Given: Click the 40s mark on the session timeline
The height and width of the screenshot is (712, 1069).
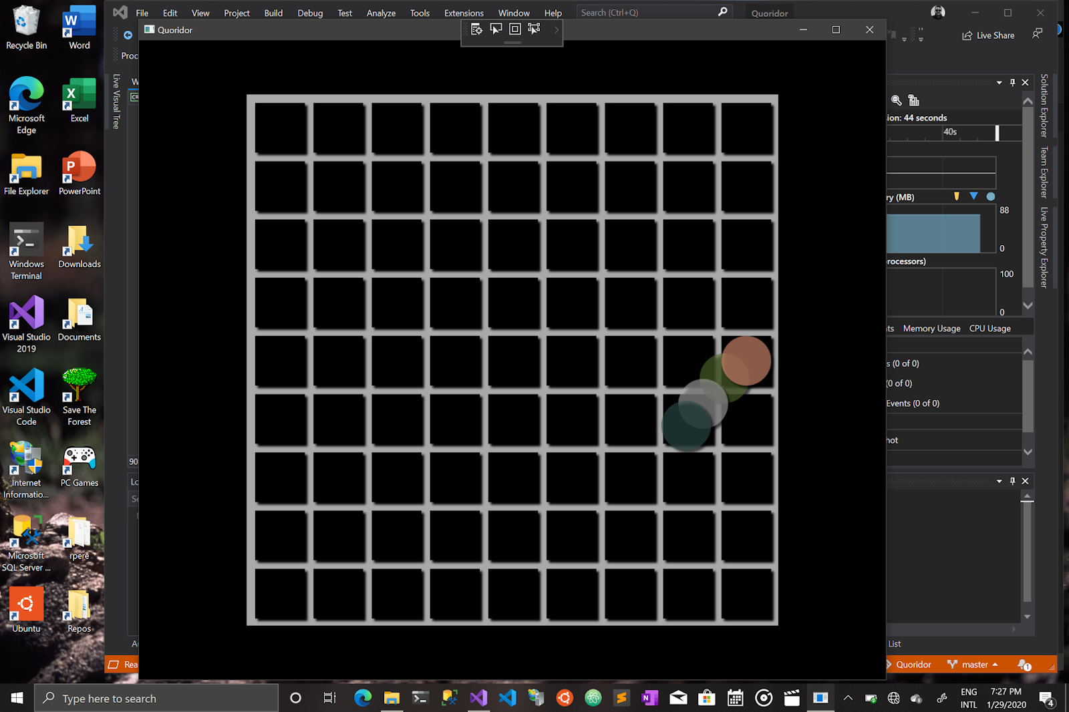Looking at the screenshot, I should pos(949,132).
